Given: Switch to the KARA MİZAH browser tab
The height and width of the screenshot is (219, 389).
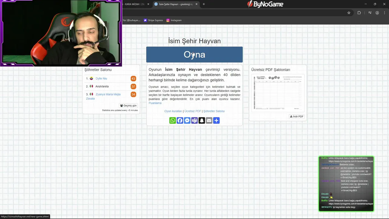Looking at the screenshot, I should point(134,4).
